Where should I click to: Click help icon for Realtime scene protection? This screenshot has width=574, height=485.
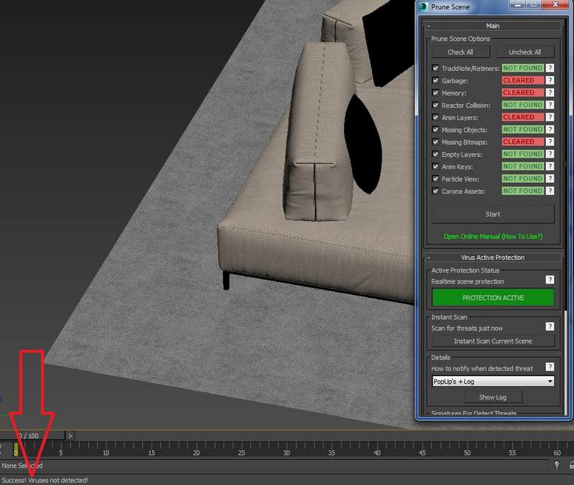550,280
